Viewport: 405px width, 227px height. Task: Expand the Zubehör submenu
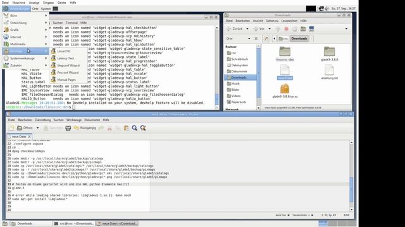(x=25, y=66)
